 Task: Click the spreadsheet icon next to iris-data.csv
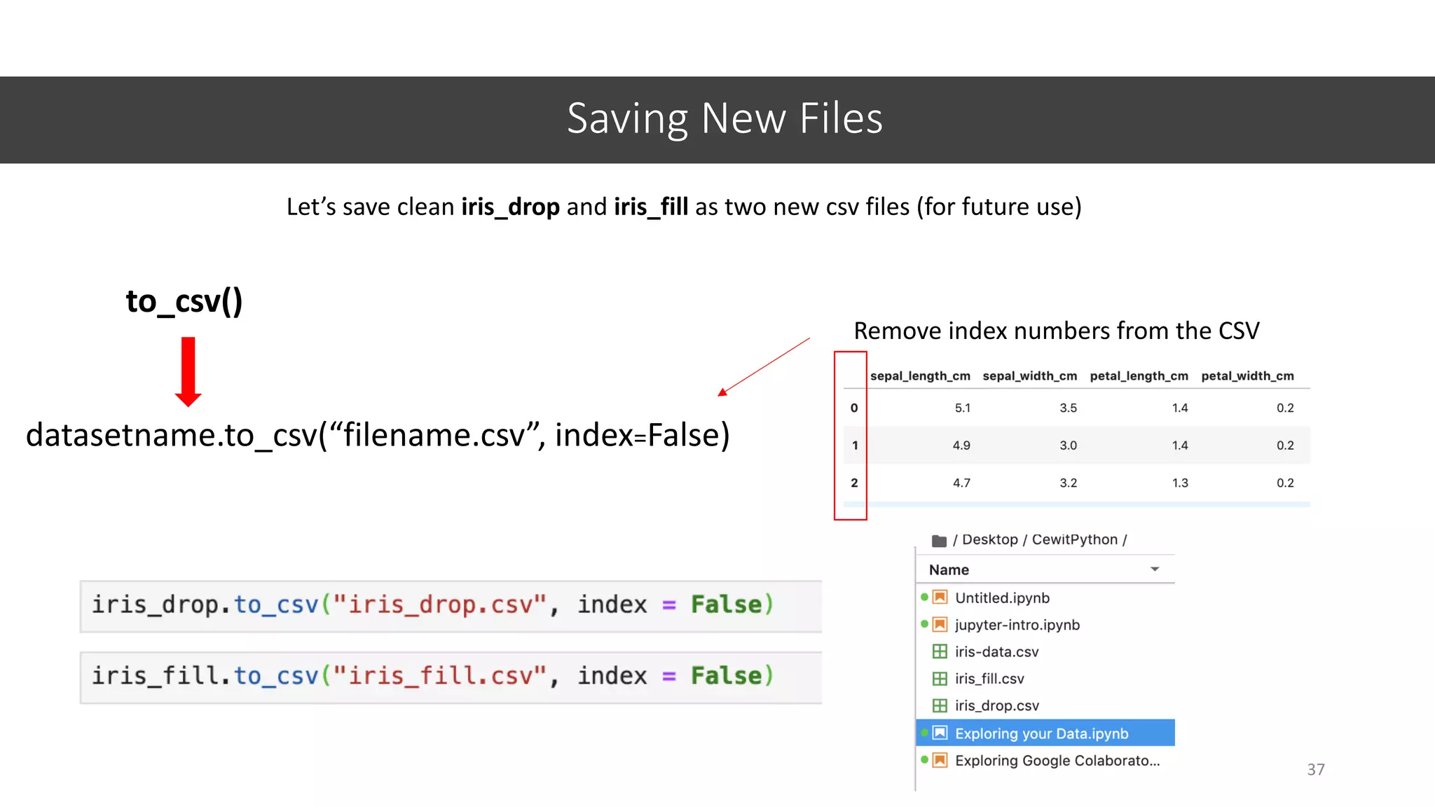point(940,651)
